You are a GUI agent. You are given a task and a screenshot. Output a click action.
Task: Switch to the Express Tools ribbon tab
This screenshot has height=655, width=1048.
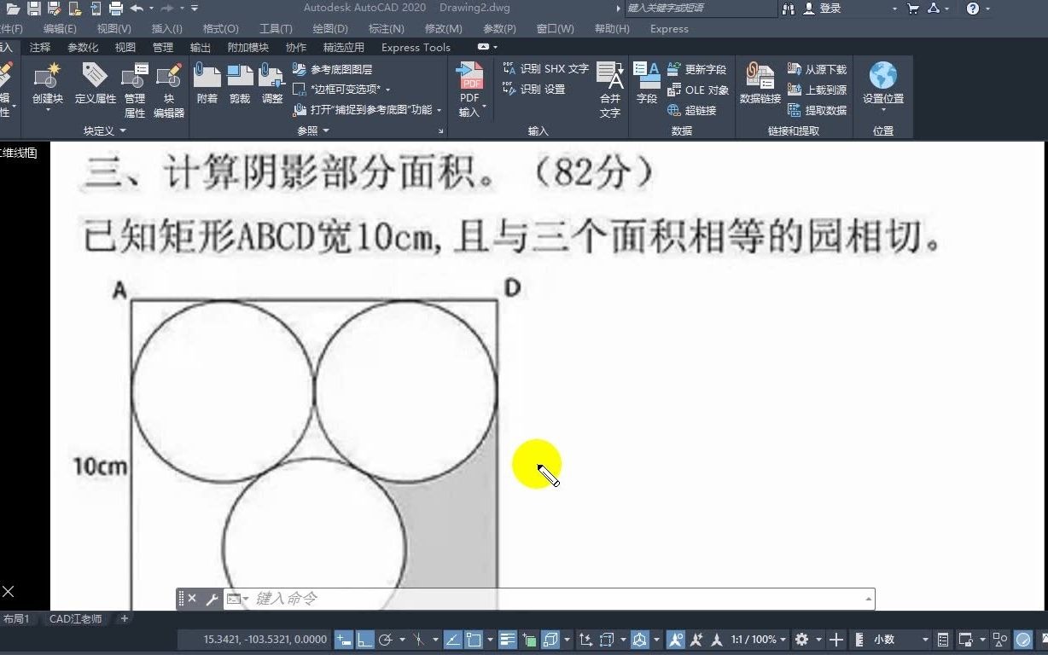coord(415,47)
